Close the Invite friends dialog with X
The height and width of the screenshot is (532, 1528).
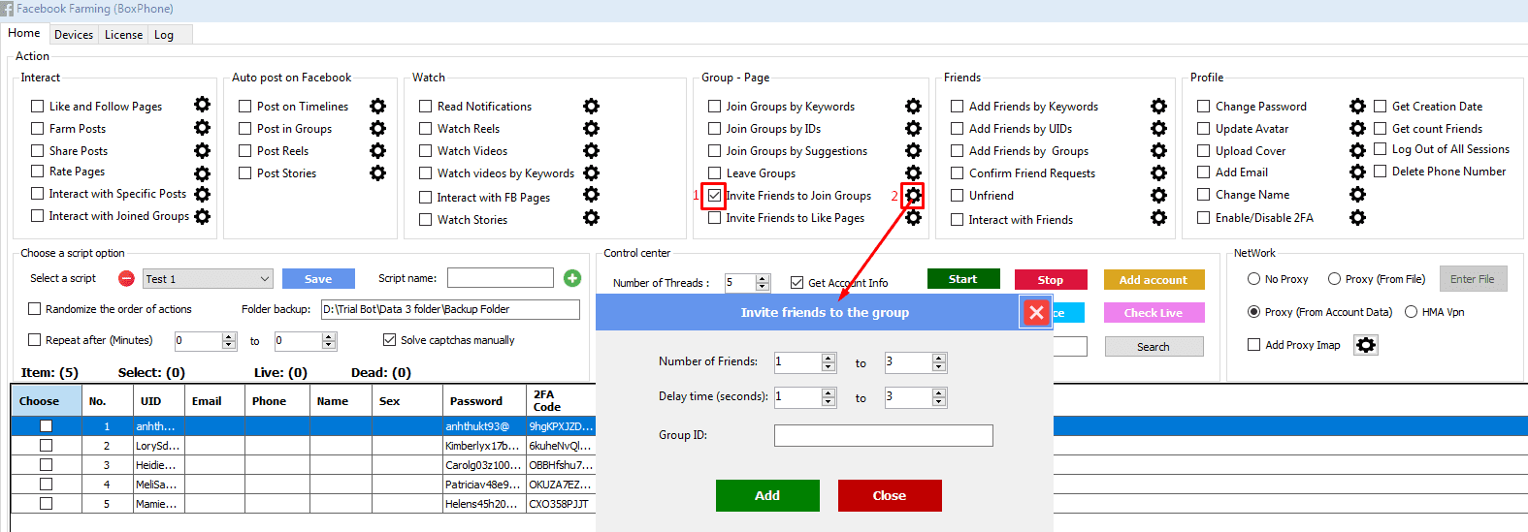pos(1036,312)
